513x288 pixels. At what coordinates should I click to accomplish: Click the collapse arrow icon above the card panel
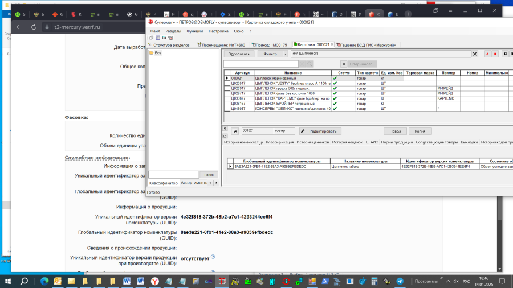click(x=225, y=129)
